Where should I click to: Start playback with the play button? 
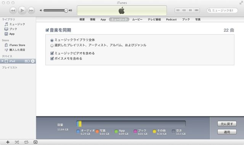click(22, 10)
